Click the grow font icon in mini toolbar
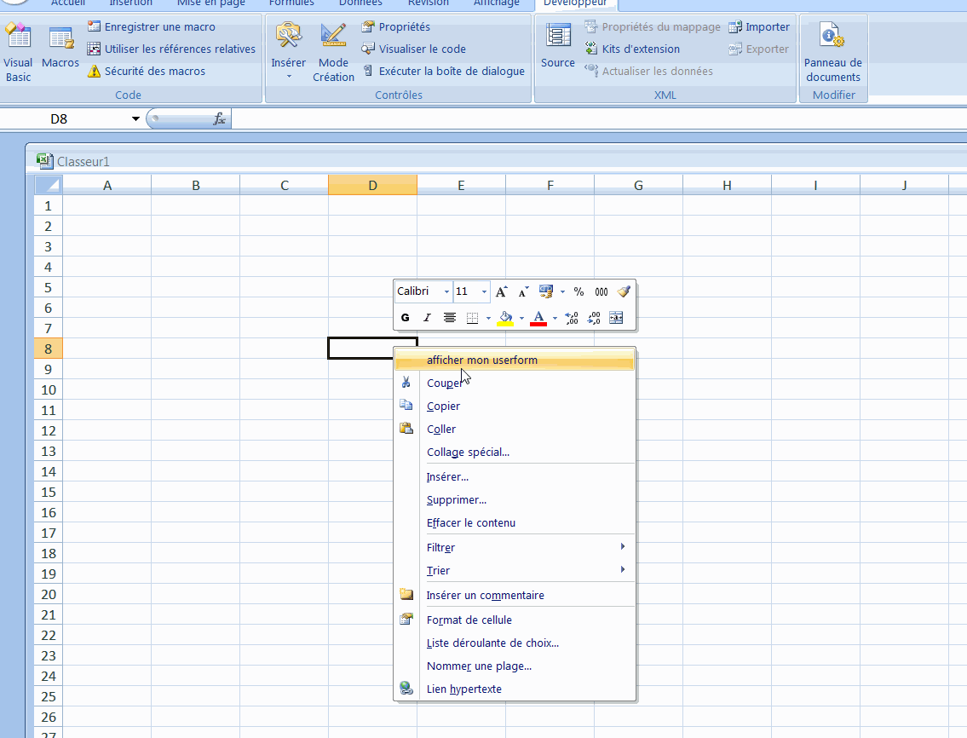The height and width of the screenshot is (738, 967). [x=501, y=291]
